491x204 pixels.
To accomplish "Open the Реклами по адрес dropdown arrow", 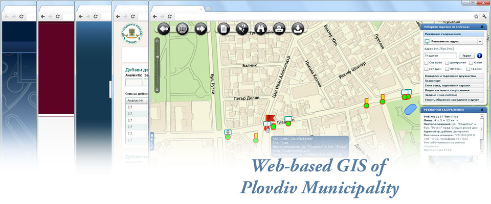I will tap(480, 41).
